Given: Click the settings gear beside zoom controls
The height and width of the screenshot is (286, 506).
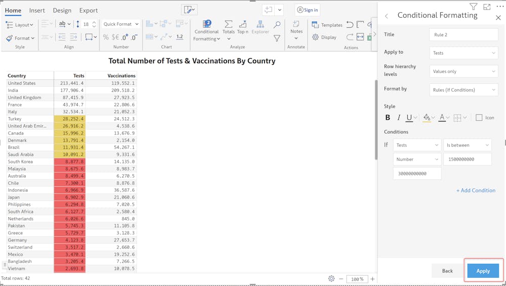Looking at the screenshot, I should coord(331,279).
